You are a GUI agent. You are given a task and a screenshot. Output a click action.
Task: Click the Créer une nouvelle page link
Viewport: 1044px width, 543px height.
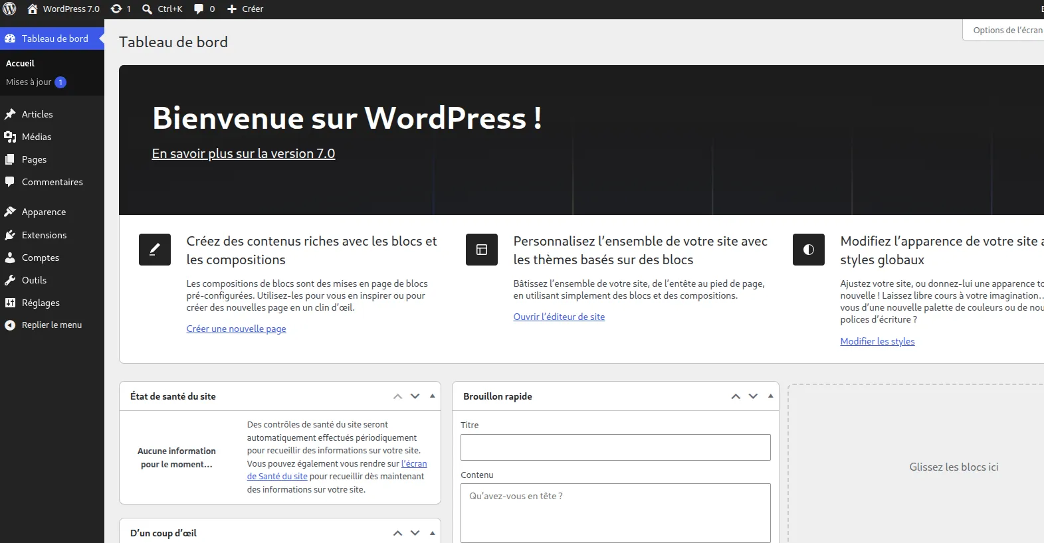237,329
